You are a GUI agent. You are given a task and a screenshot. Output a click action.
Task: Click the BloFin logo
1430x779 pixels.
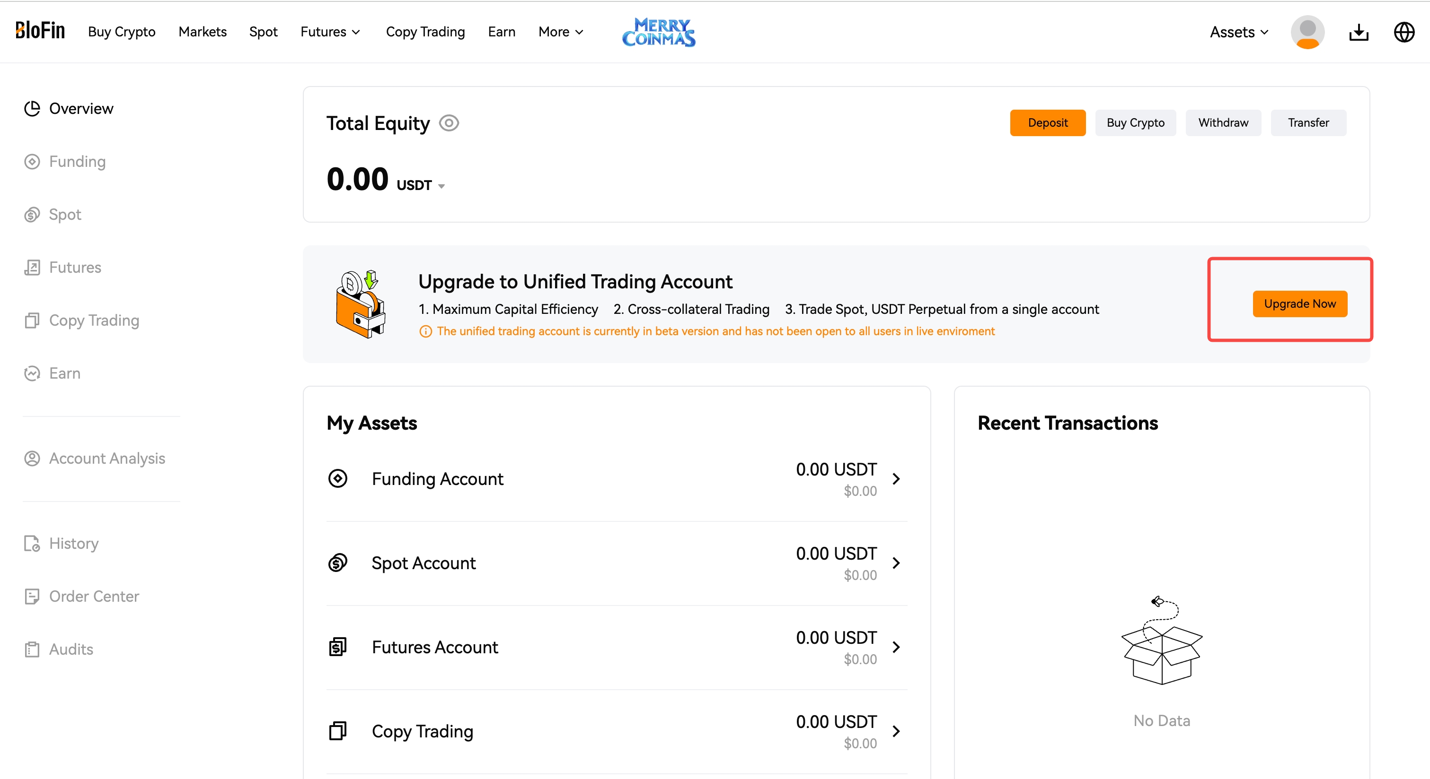[x=40, y=31]
